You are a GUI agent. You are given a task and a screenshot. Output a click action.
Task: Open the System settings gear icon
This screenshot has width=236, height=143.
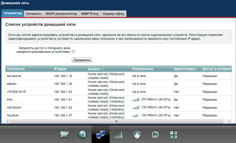(x=155, y=134)
